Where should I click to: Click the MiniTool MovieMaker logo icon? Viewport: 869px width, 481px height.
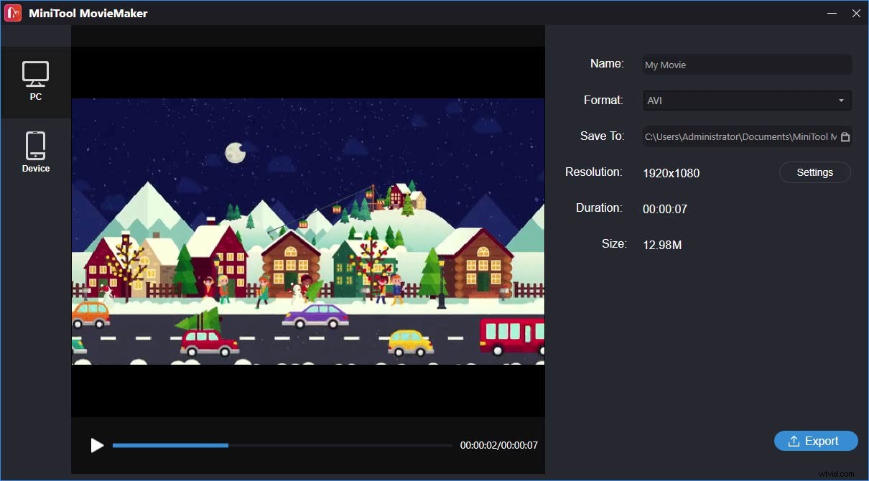tap(12, 12)
